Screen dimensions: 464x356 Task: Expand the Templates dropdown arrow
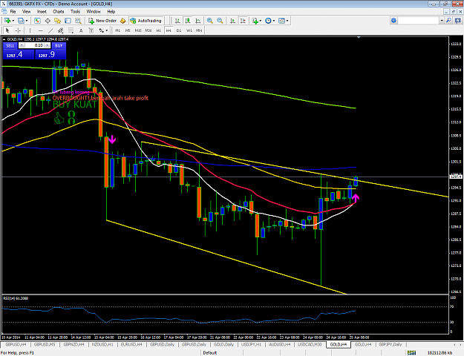click(287, 21)
